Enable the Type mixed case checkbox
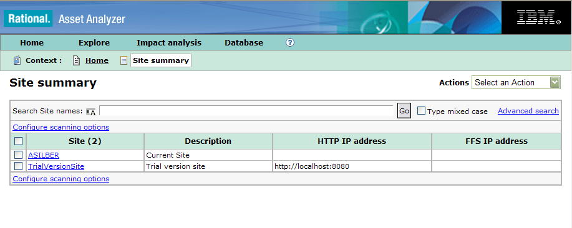 click(x=421, y=111)
